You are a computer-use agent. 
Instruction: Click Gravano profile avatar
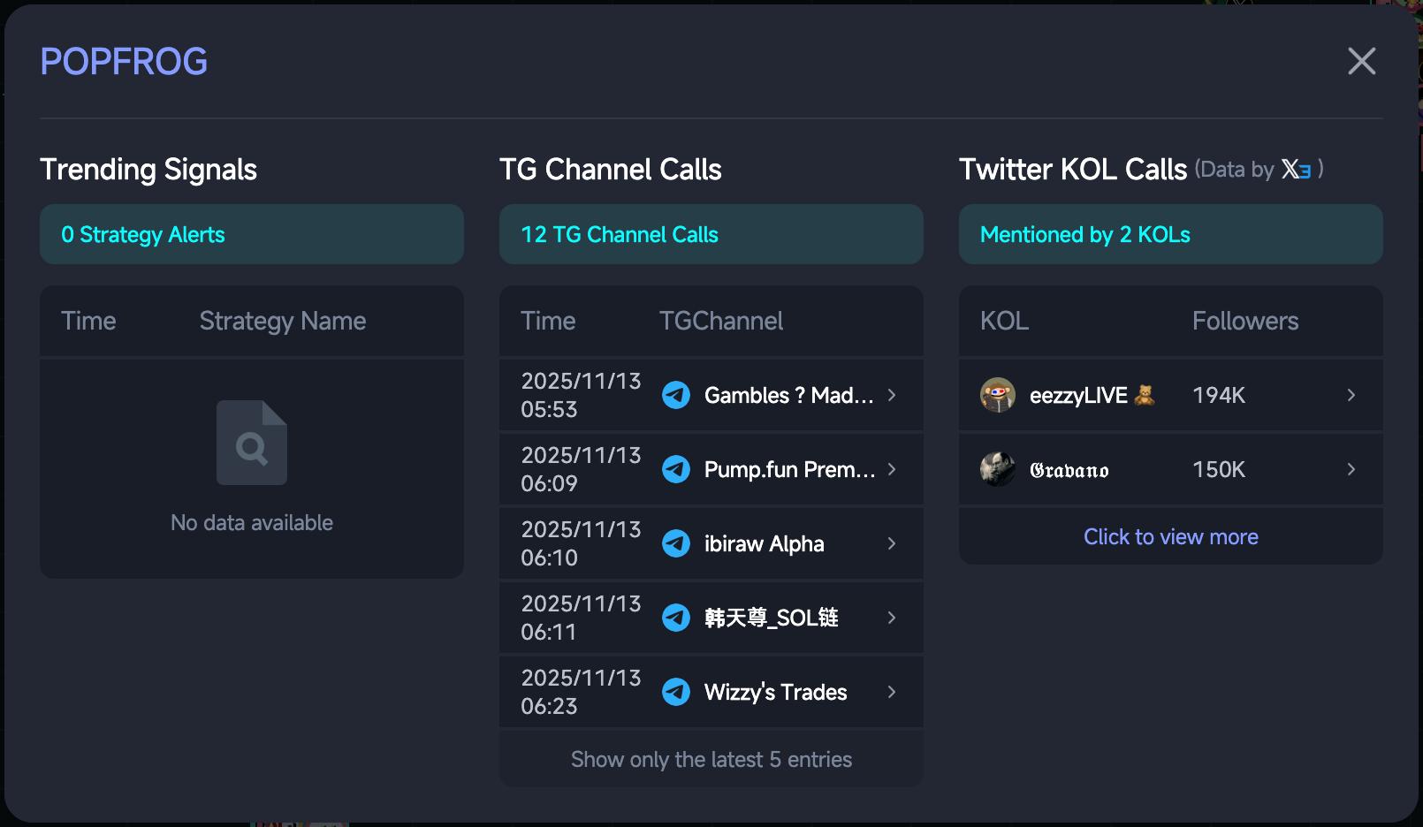click(998, 469)
